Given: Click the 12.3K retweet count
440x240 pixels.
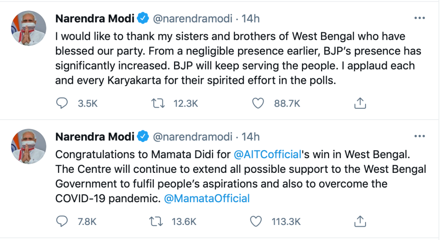Looking at the screenshot, I should (x=185, y=104).
